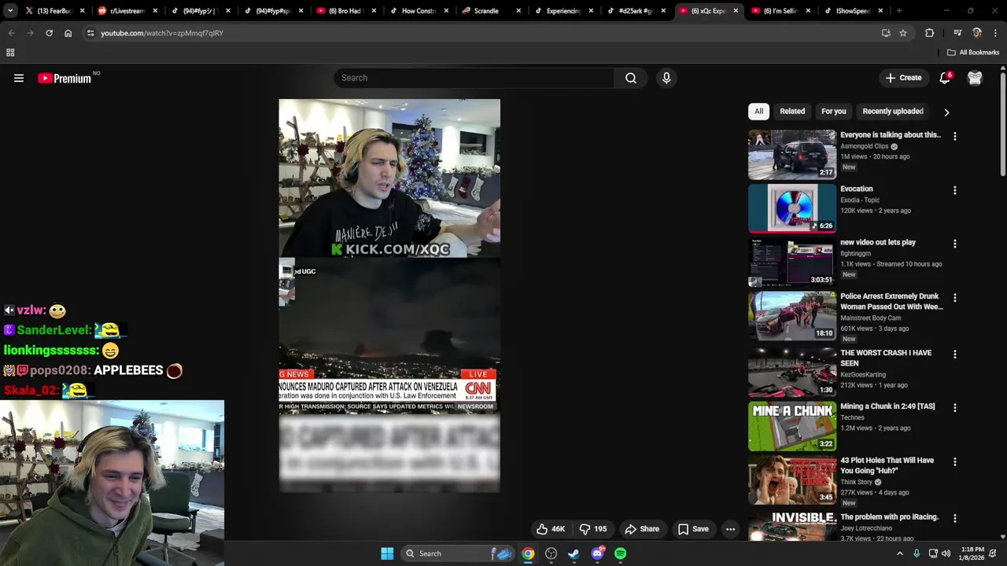Click the Create button
Screen dimensions: 1007x566
point(903,78)
